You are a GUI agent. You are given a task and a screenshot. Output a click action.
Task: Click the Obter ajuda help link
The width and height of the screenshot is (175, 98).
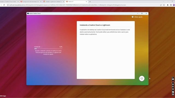click(x=138, y=17)
